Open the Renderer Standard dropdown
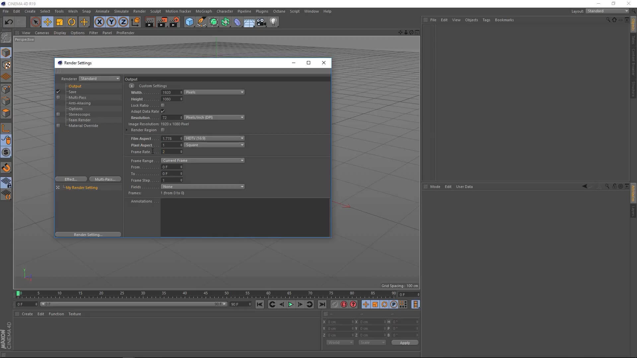The image size is (637, 358). coord(100,79)
